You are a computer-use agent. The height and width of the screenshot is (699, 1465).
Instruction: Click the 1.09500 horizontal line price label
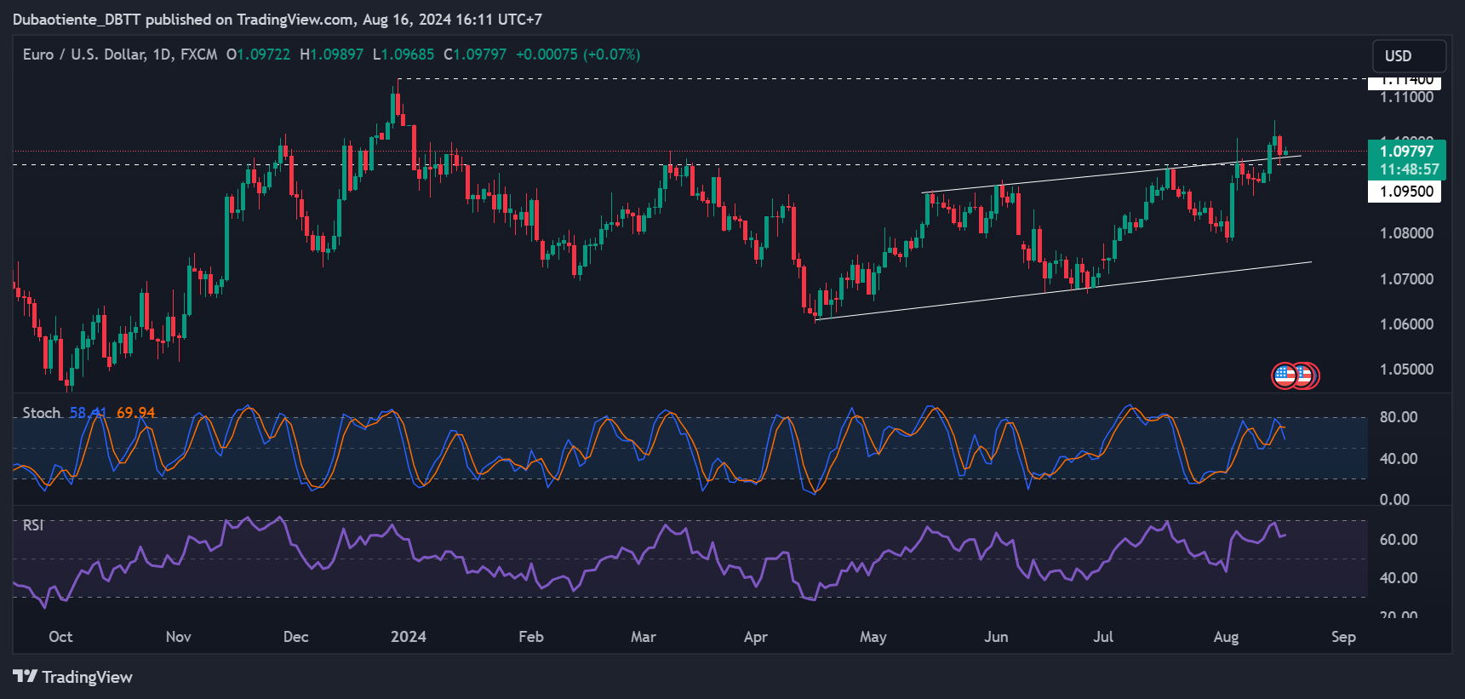[1405, 192]
